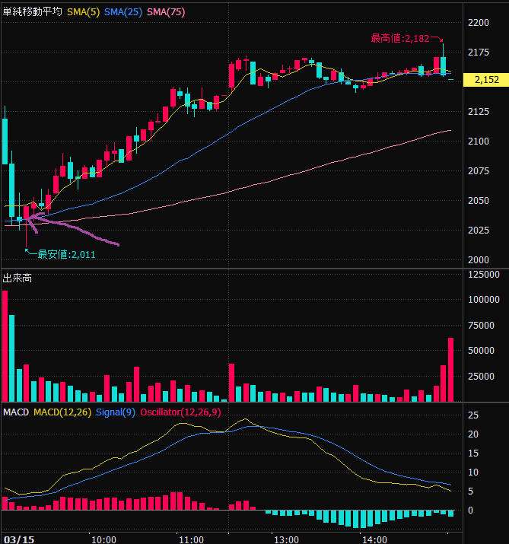Click the 25000 volume axis label

pos(481,377)
